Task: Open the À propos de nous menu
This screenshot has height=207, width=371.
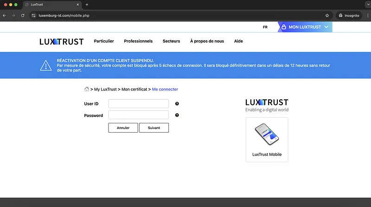Action: (x=207, y=41)
